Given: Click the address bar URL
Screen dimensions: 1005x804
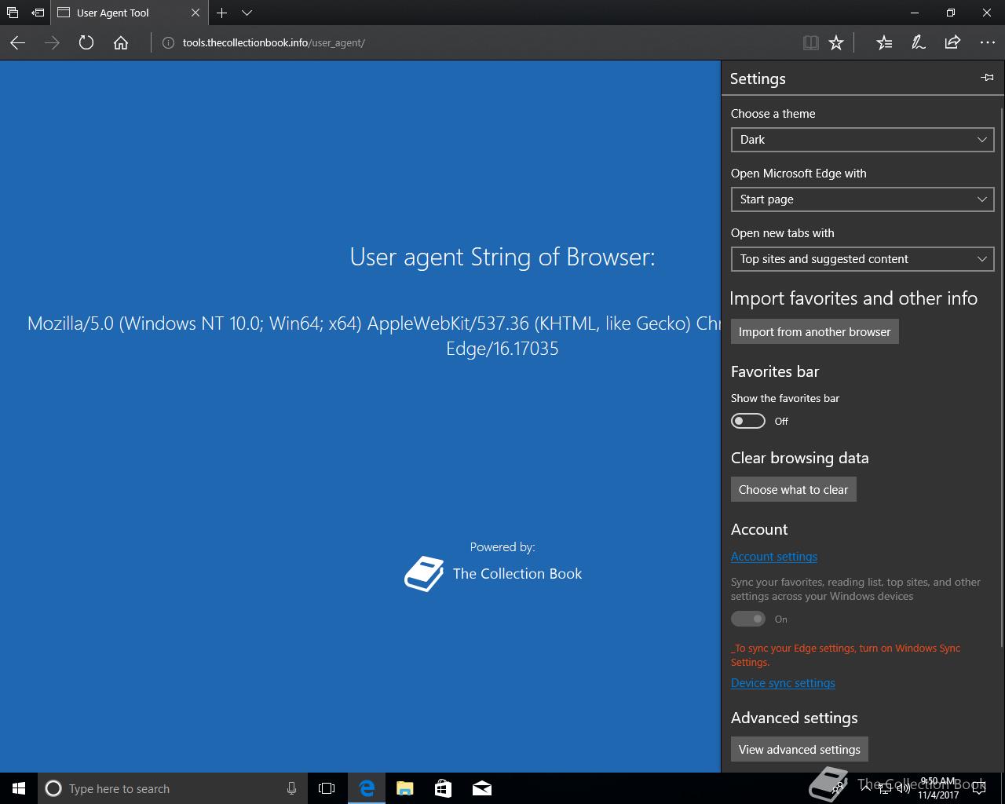Looking at the screenshot, I should tap(274, 43).
